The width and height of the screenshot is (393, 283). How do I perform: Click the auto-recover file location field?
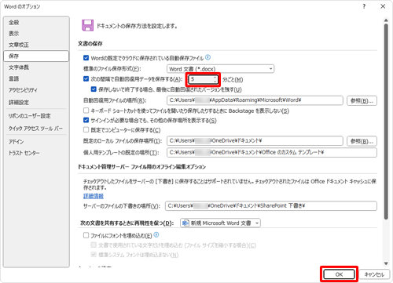pyautogui.click(x=255, y=100)
